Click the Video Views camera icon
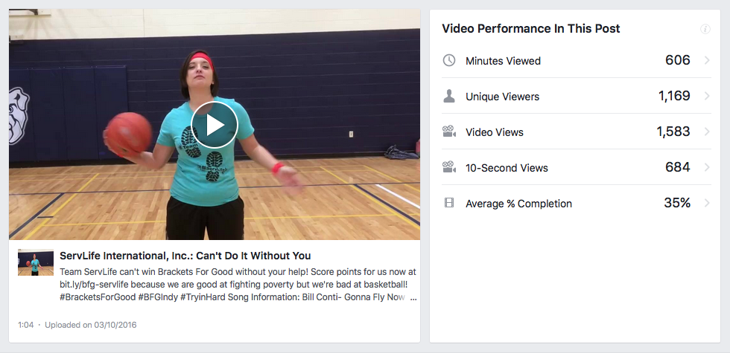The image size is (730, 353). [449, 132]
